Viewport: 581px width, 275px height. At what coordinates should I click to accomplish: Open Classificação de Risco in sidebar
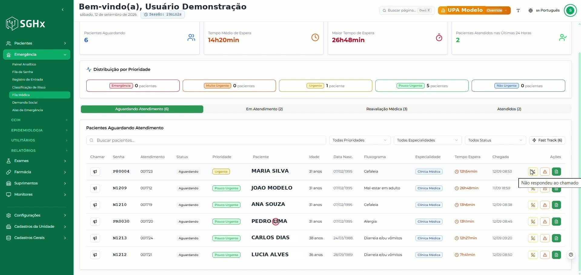pyautogui.click(x=40, y=87)
